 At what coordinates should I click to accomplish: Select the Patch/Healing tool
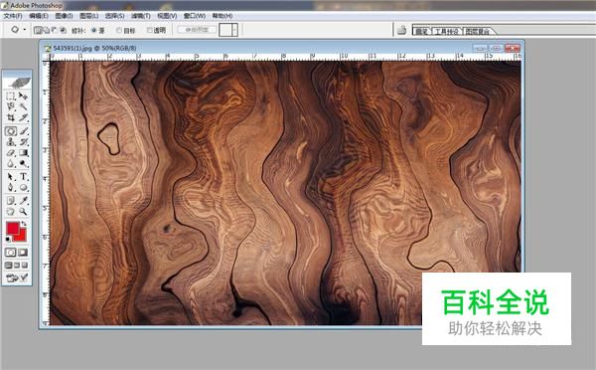click(11, 131)
